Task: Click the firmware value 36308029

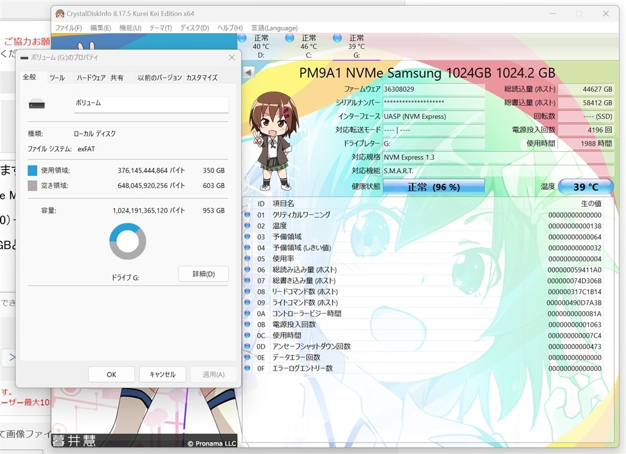Action: 433,89
